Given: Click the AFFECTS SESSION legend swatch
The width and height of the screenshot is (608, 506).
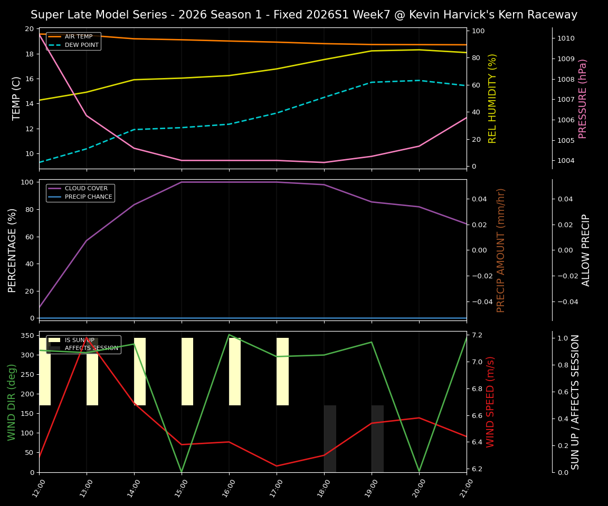Looking at the screenshot, I should coord(53,348).
